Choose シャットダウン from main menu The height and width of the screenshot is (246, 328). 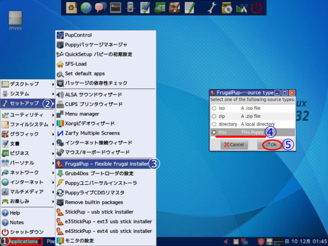click(x=27, y=232)
